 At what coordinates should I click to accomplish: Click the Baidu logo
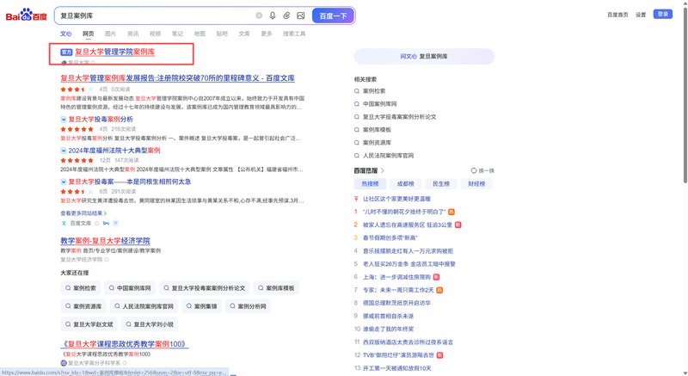coord(26,15)
